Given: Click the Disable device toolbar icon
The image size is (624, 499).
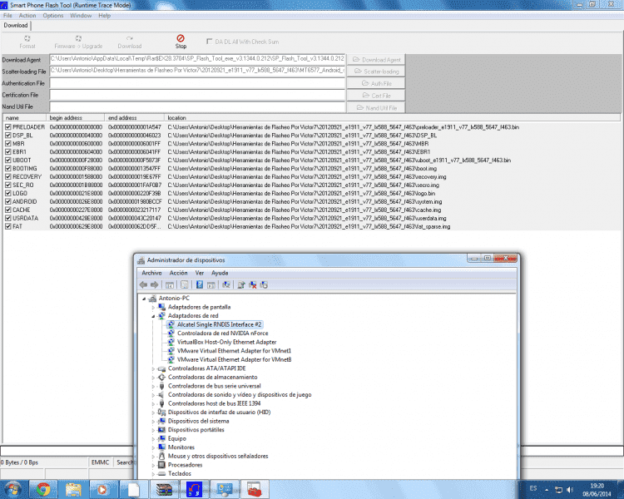Looking at the screenshot, I should pyautogui.click(x=264, y=285).
